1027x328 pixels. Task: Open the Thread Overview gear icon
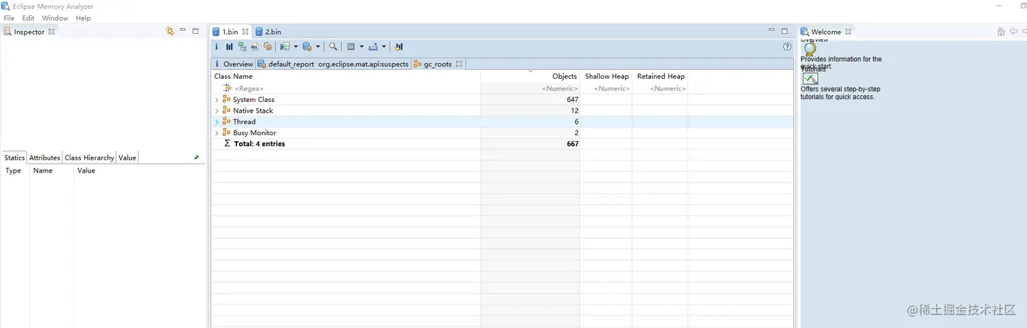tap(268, 47)
